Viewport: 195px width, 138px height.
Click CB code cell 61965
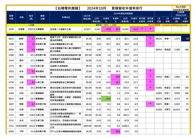(x=159, y=88)
